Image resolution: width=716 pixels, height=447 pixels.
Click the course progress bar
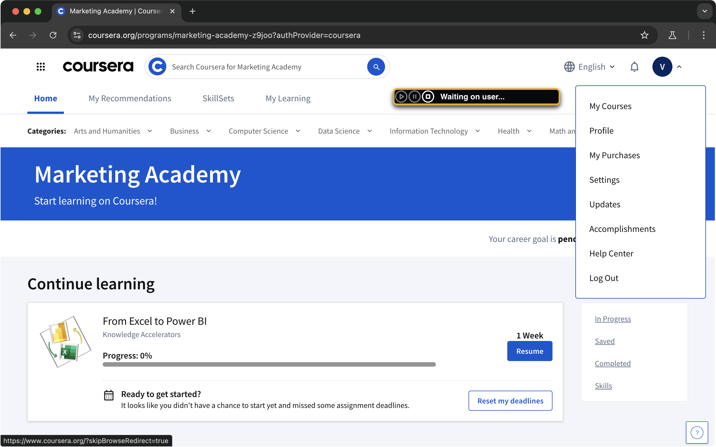pyautogui.click(x=269, y=364)
